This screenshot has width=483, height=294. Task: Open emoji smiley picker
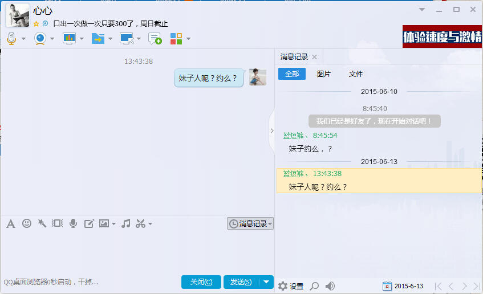(x=27, y=223)
